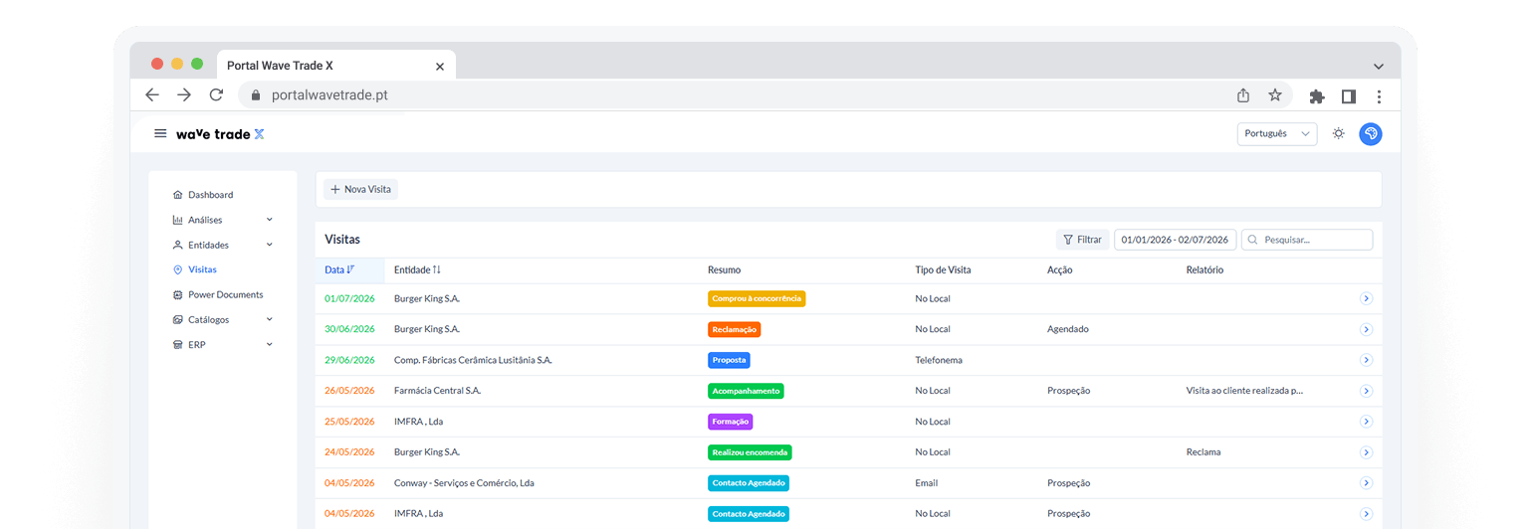
Task: Click the browser back arrow
Action: (x=152, y=95)
